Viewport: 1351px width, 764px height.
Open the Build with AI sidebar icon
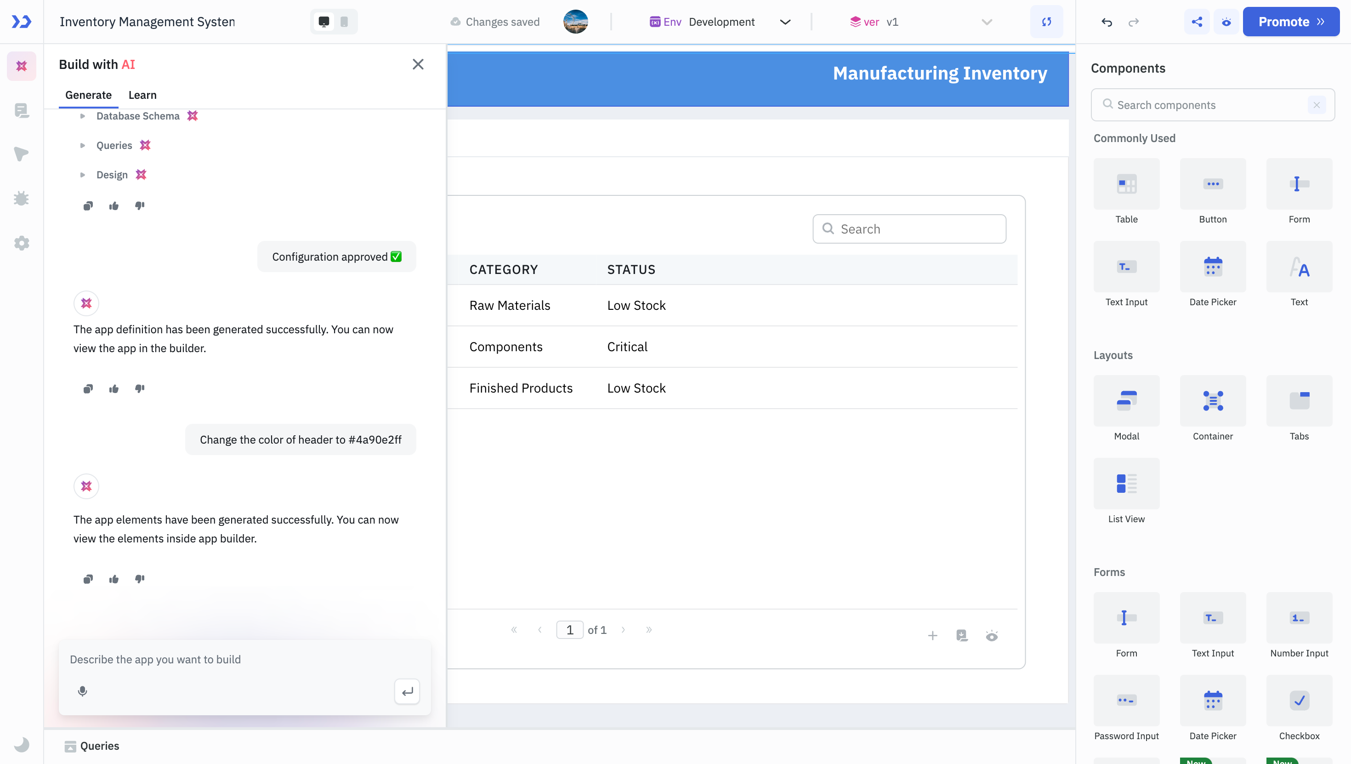pos(22,66)
